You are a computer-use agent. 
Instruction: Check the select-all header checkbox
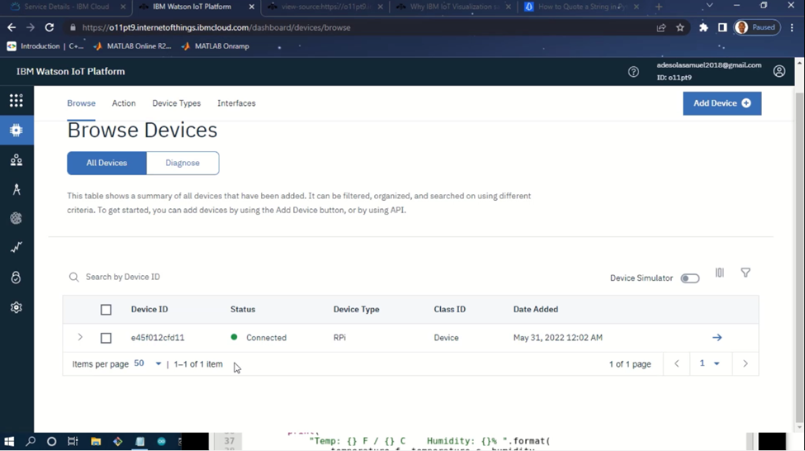(106, 310)
